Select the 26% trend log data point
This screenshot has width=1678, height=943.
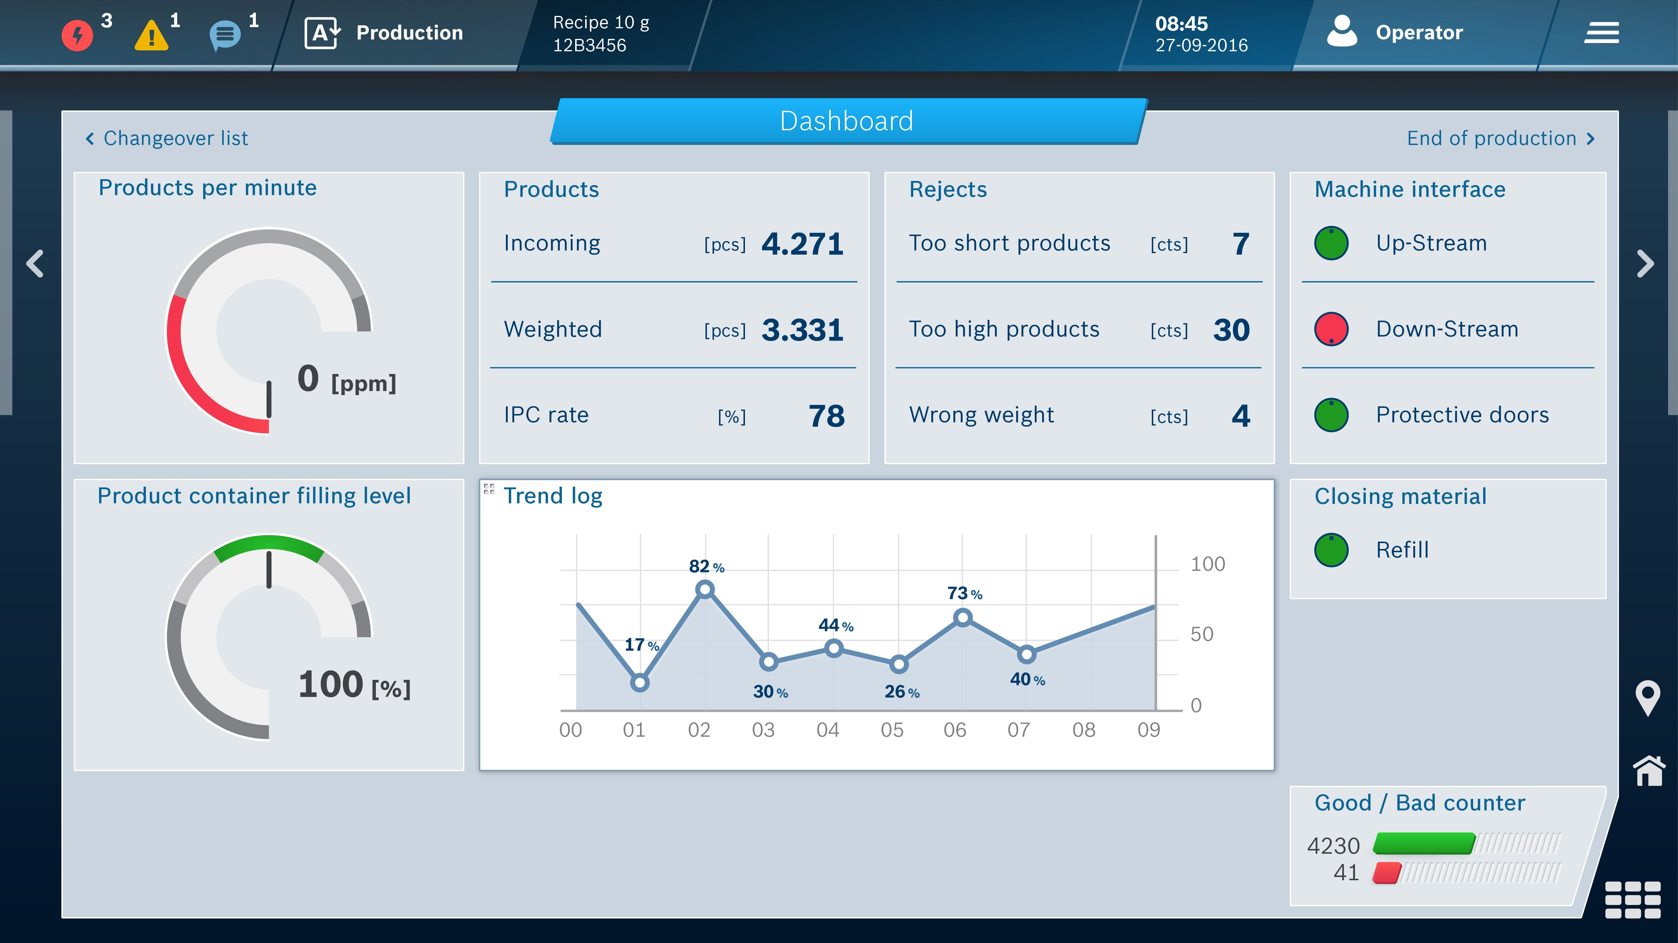click(x=899, y=664)
